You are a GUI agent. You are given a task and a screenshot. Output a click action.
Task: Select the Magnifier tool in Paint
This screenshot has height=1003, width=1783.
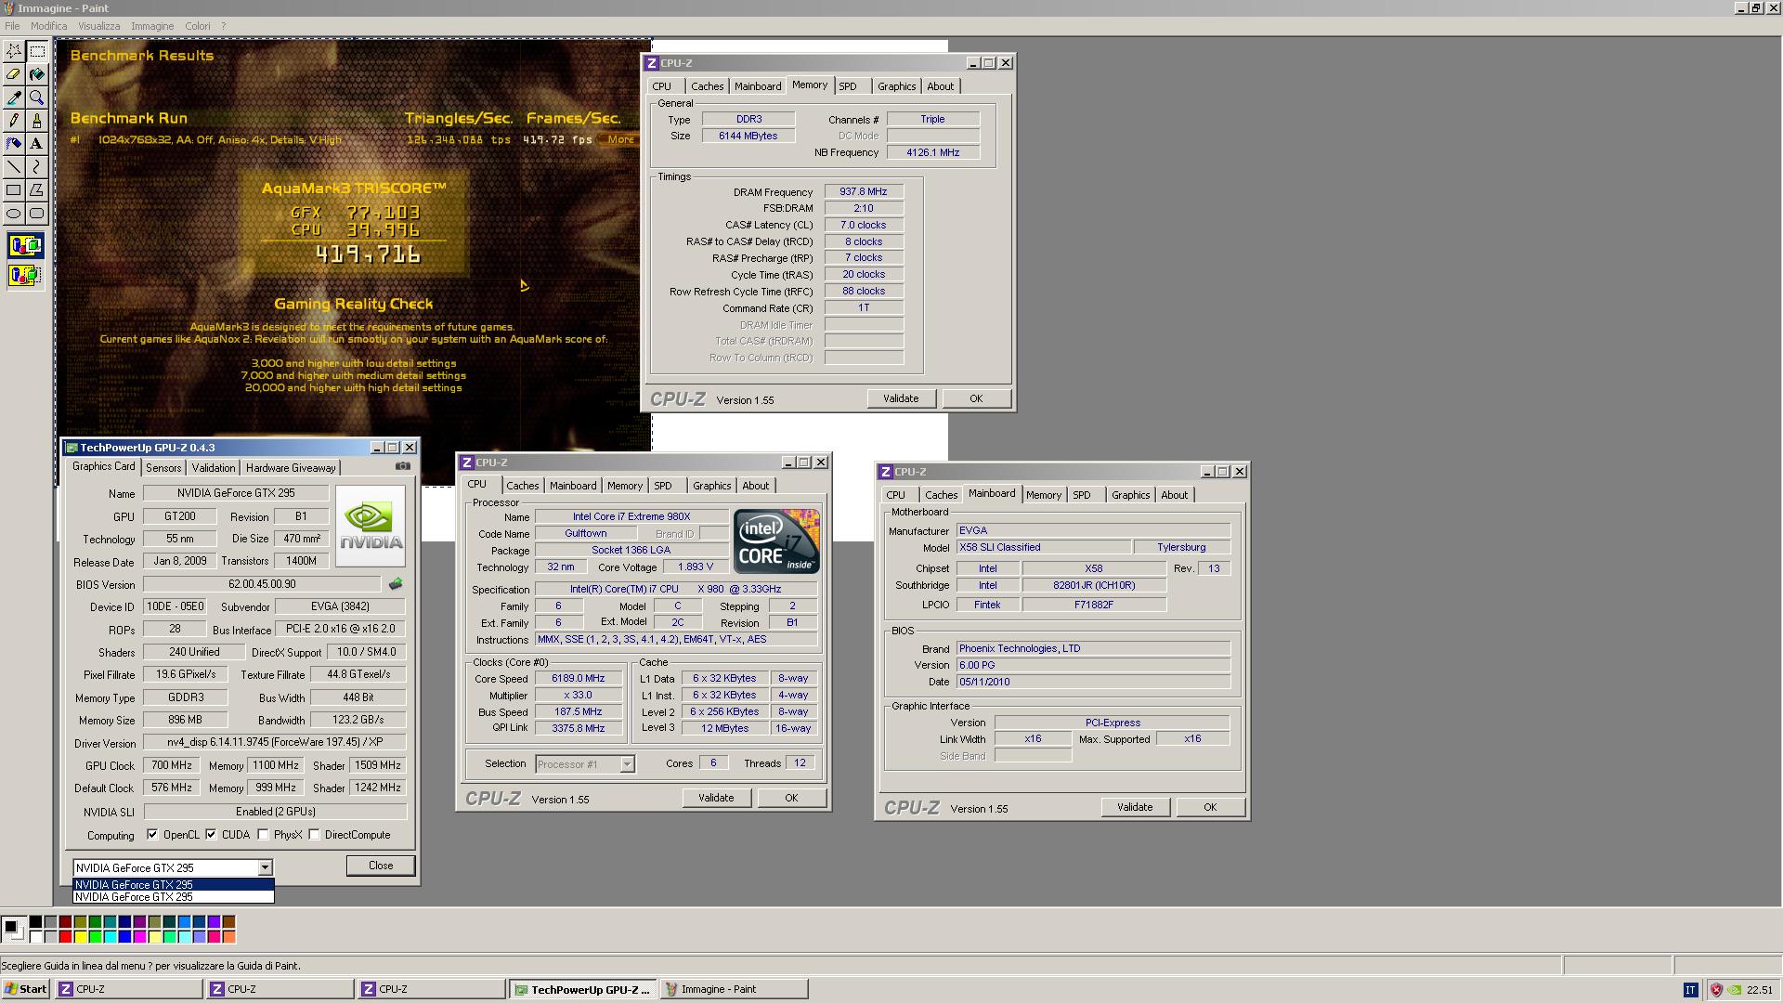point(37,98)
